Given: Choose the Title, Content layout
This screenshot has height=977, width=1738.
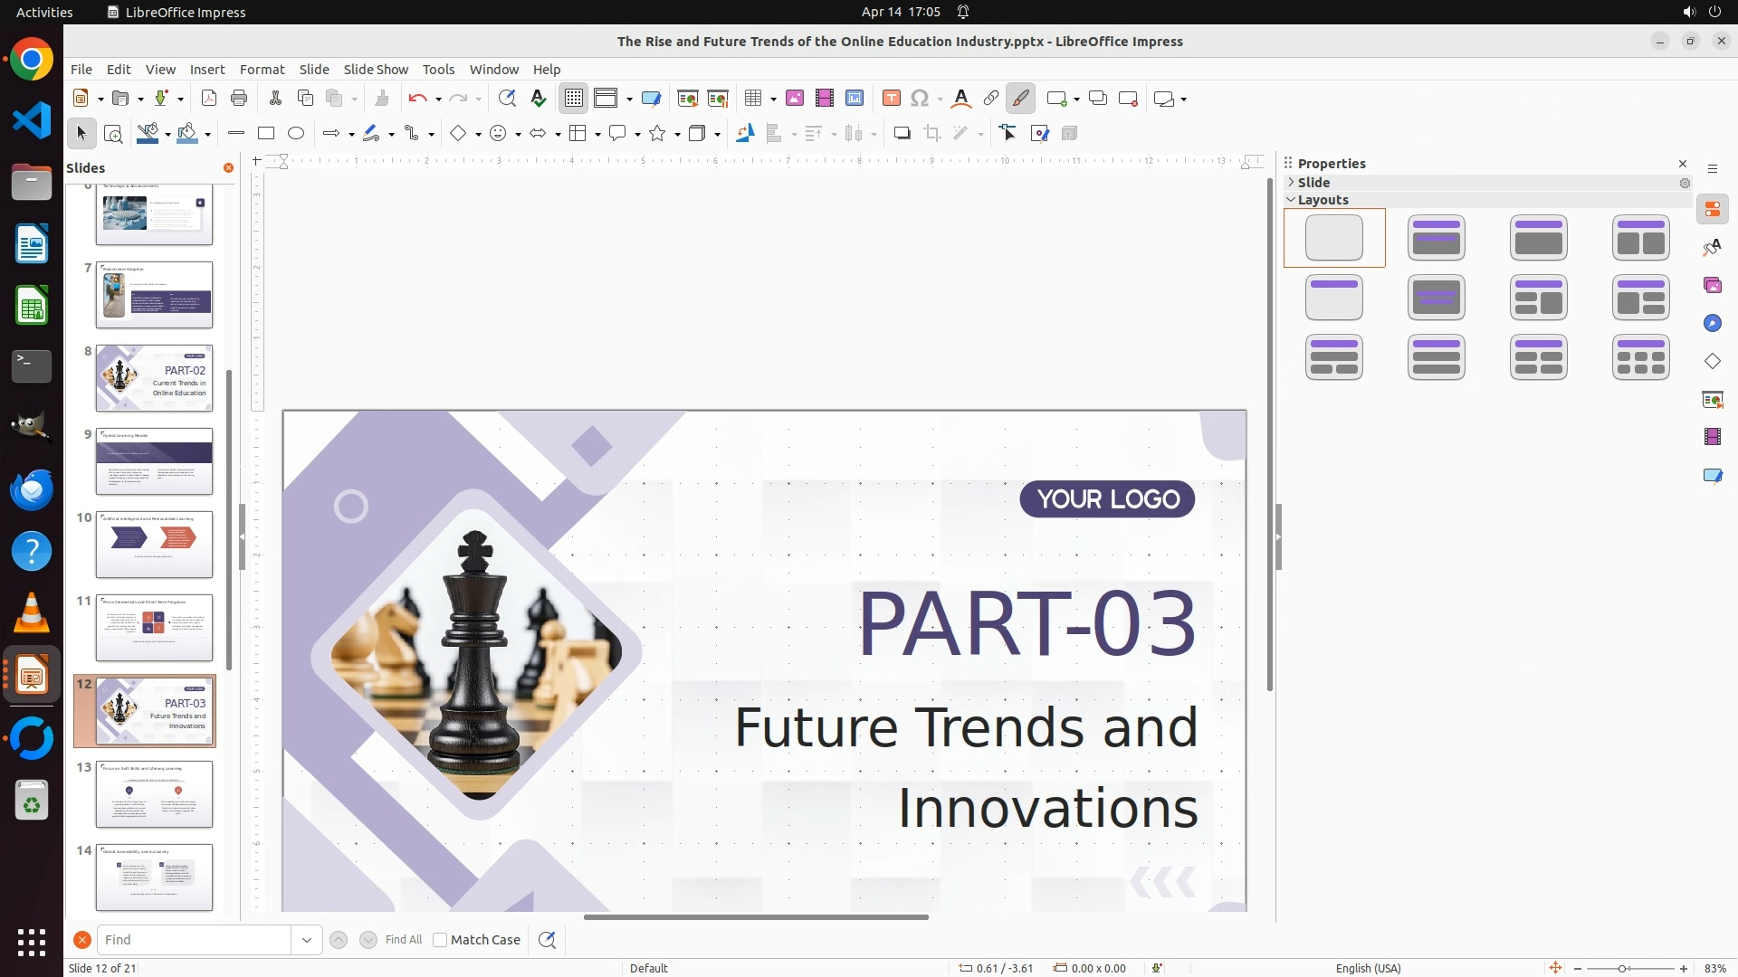Looking at the screenshot, I should 1539,238.
